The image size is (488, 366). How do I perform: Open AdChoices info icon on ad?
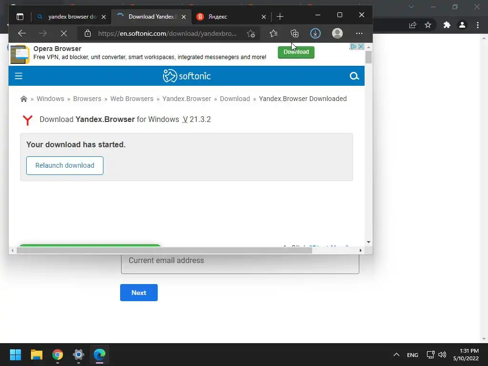[353, 46]
